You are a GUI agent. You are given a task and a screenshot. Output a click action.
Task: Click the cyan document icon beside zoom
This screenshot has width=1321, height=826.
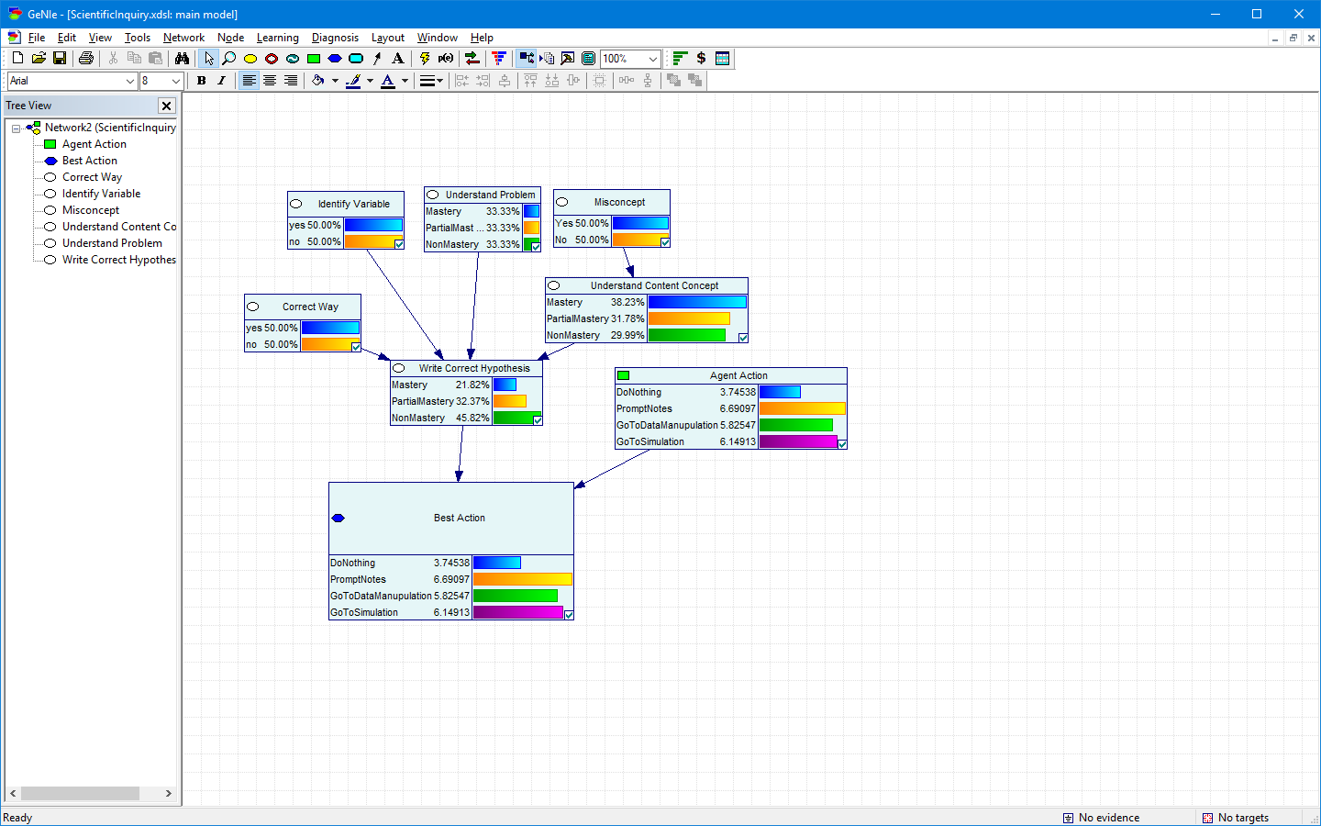pos(589,58)
